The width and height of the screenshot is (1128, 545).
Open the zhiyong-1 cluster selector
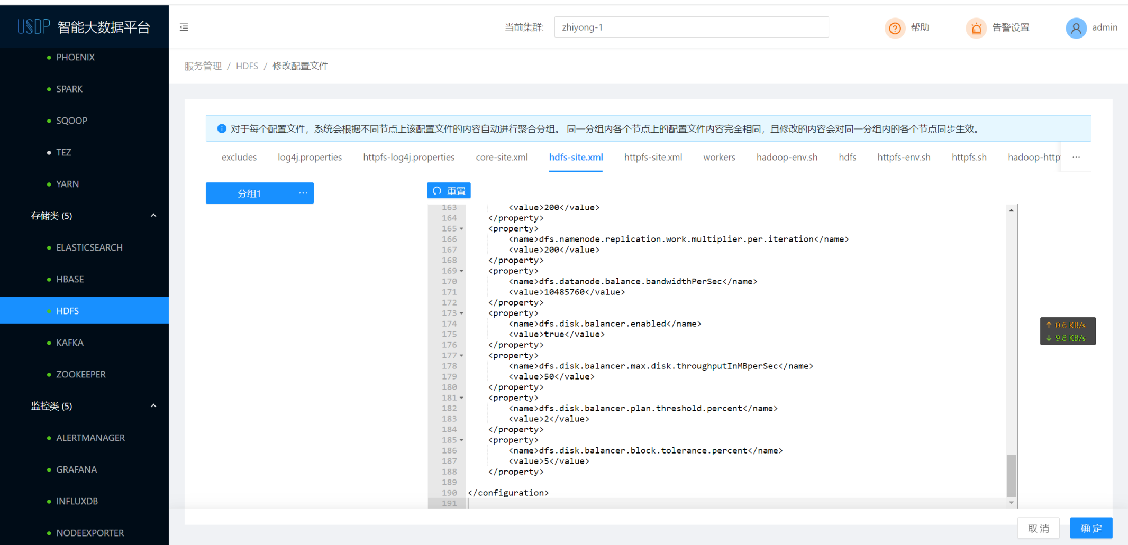tap(691, 27)
